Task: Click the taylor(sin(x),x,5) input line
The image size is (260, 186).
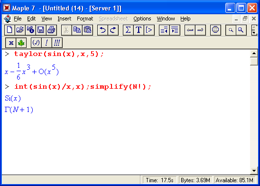Action: point(59,54)
